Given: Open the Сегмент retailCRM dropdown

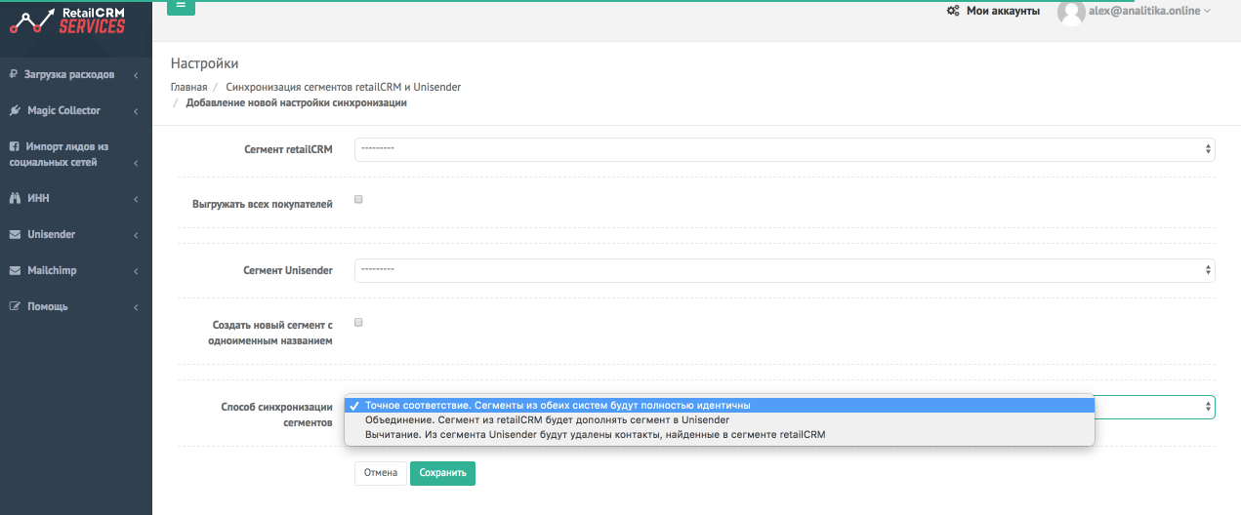Looking at the screenshot, I should (784, 149).
